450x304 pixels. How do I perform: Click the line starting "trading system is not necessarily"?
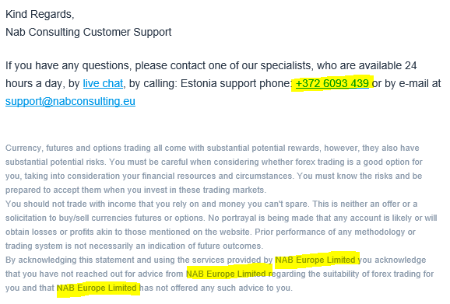coord(135,246)
